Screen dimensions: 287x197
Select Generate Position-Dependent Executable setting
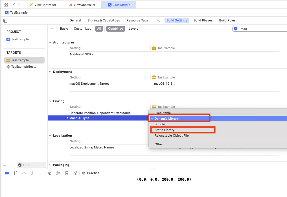click(100, 113)
